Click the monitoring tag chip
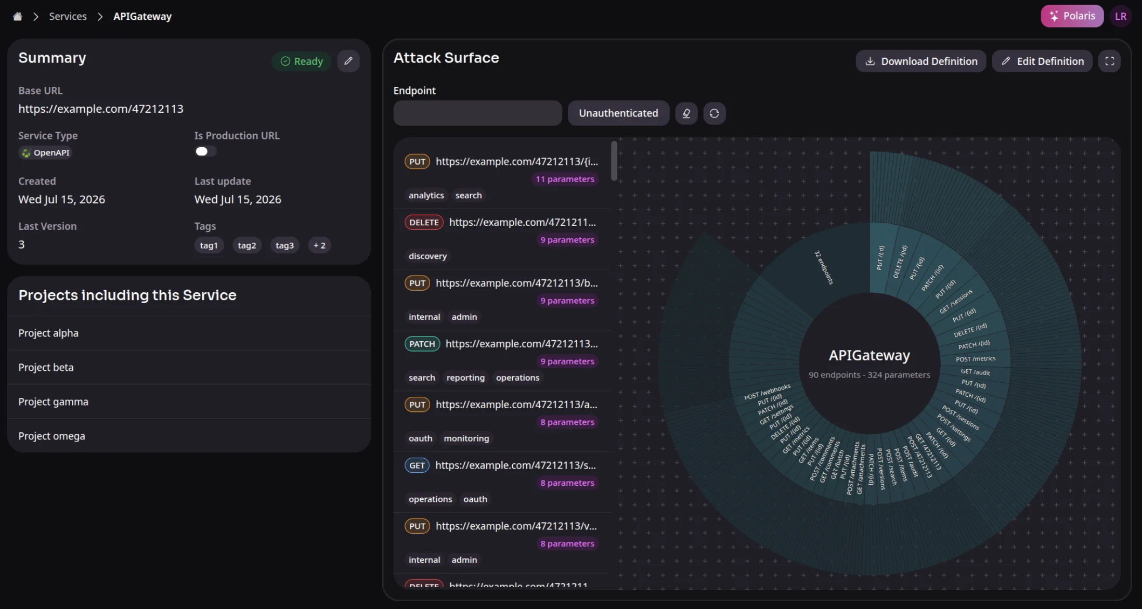The height and width of the screenshot is (609, 1142). click(466, 438)
